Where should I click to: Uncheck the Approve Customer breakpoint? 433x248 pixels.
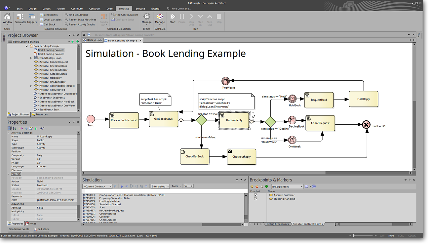tap(256, 195)
